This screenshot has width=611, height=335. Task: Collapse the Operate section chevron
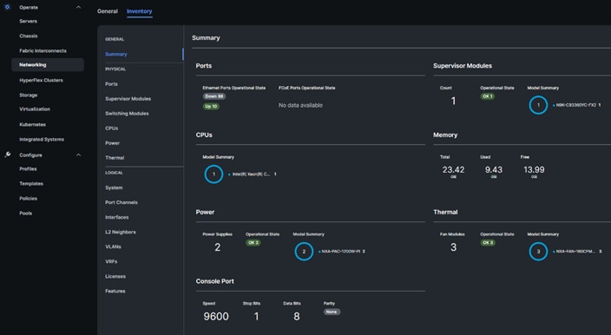(78, 7)
